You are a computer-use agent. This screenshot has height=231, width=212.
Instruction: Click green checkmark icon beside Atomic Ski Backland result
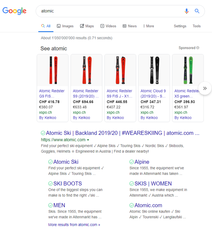(43, 133)
